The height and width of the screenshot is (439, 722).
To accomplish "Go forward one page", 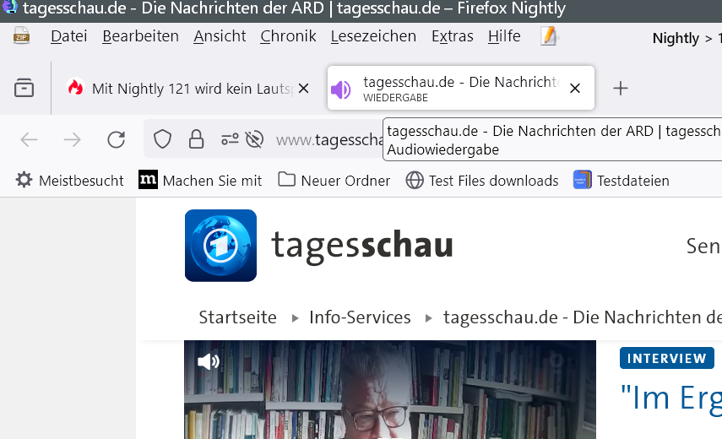I will [x=73, y=139].
